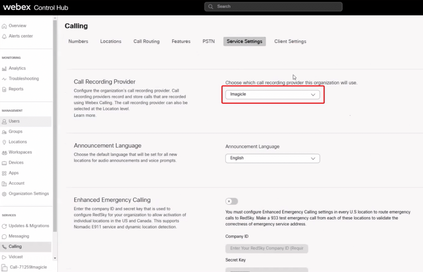Click the Search box in header
Image resolution: width=423 pixels, height=272 pixels.
coord(273,7)
